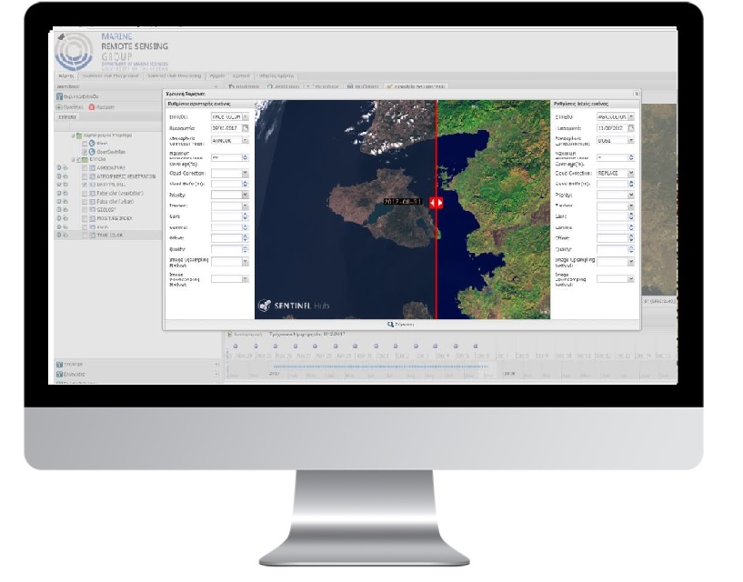Click the compare button with magnifier at dialog bottom

coord(400,325)
